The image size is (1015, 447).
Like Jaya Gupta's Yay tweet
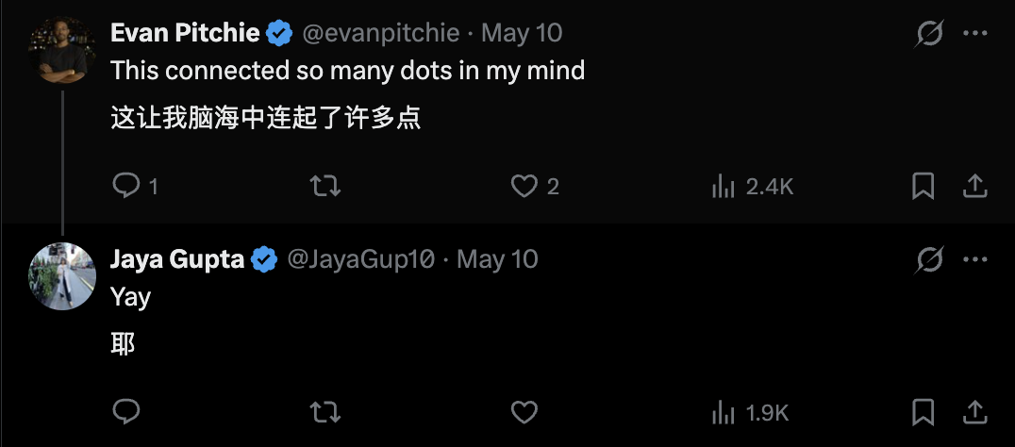[x=524, y=412]
